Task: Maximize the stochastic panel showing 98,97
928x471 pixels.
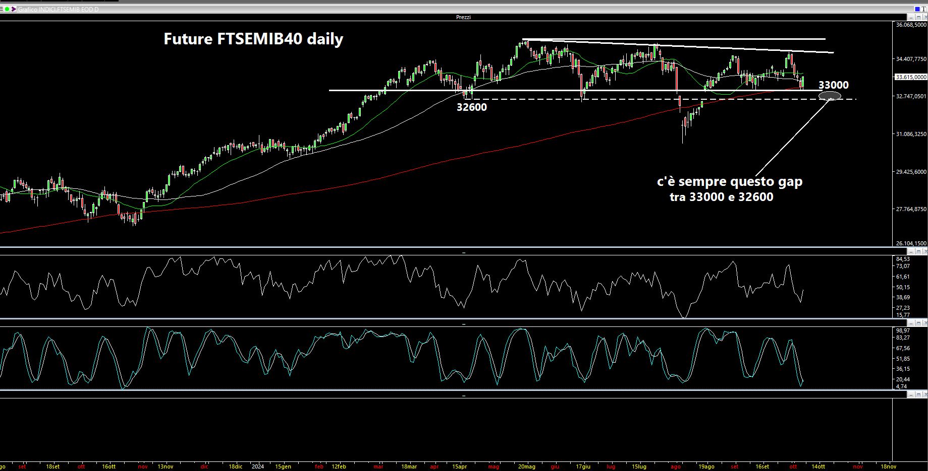Action: coord(918,323)
